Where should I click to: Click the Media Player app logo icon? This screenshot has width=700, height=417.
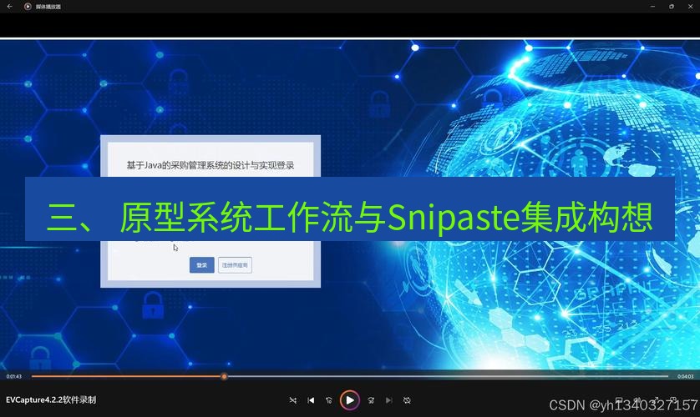[x=28, y=6]
